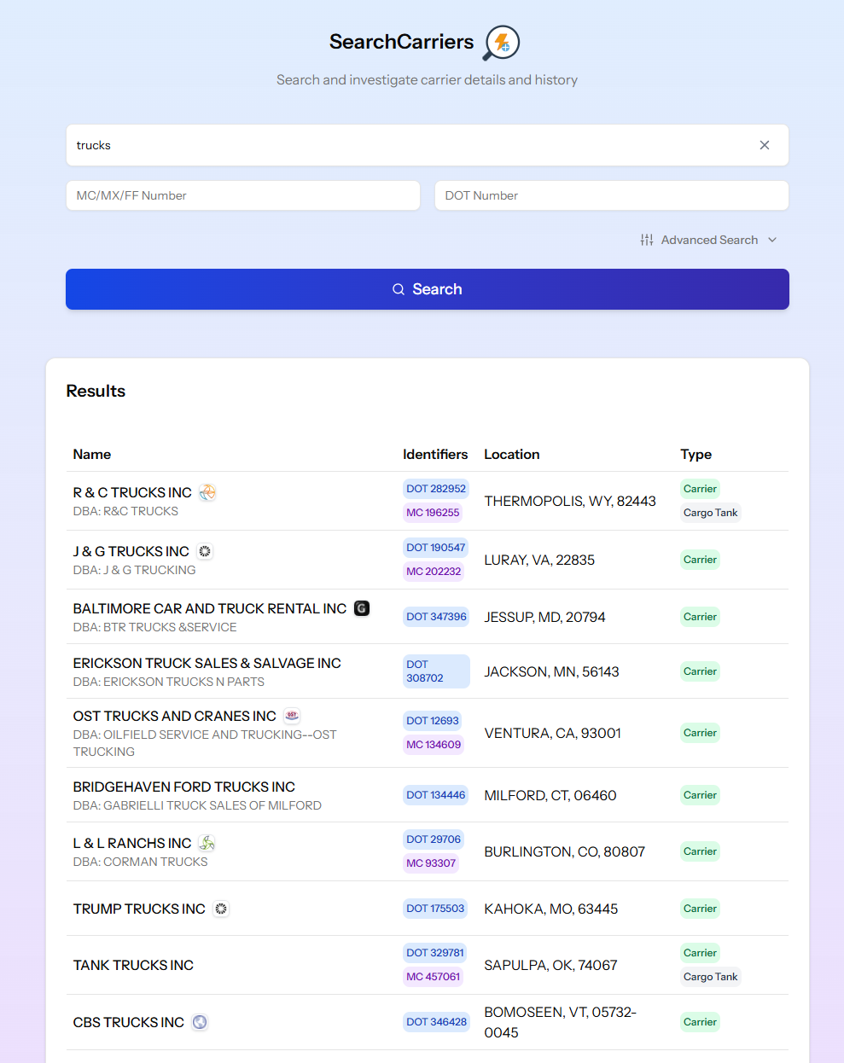Select the MC 457061 identifier badge

point(433,977)
